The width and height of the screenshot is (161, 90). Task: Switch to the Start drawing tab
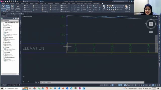coord(4,14)
